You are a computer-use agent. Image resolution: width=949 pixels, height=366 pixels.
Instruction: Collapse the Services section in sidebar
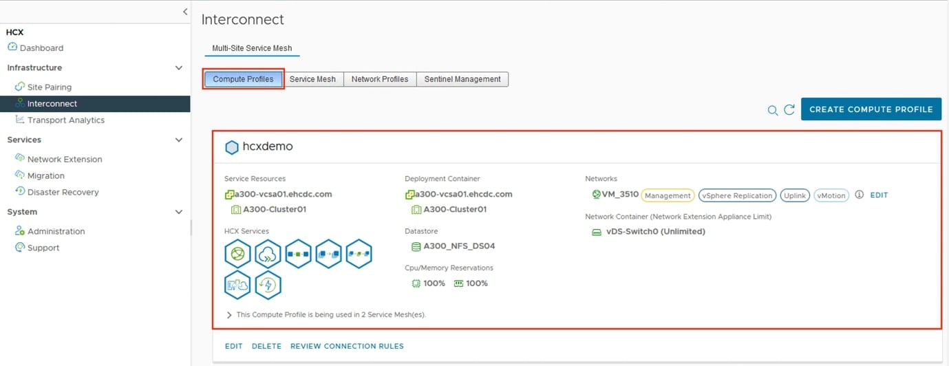(x=179, y=140)
